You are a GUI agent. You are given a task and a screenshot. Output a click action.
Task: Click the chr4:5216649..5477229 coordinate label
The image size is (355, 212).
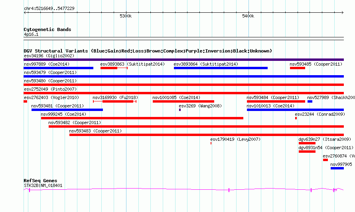click(x=49, y=8)
